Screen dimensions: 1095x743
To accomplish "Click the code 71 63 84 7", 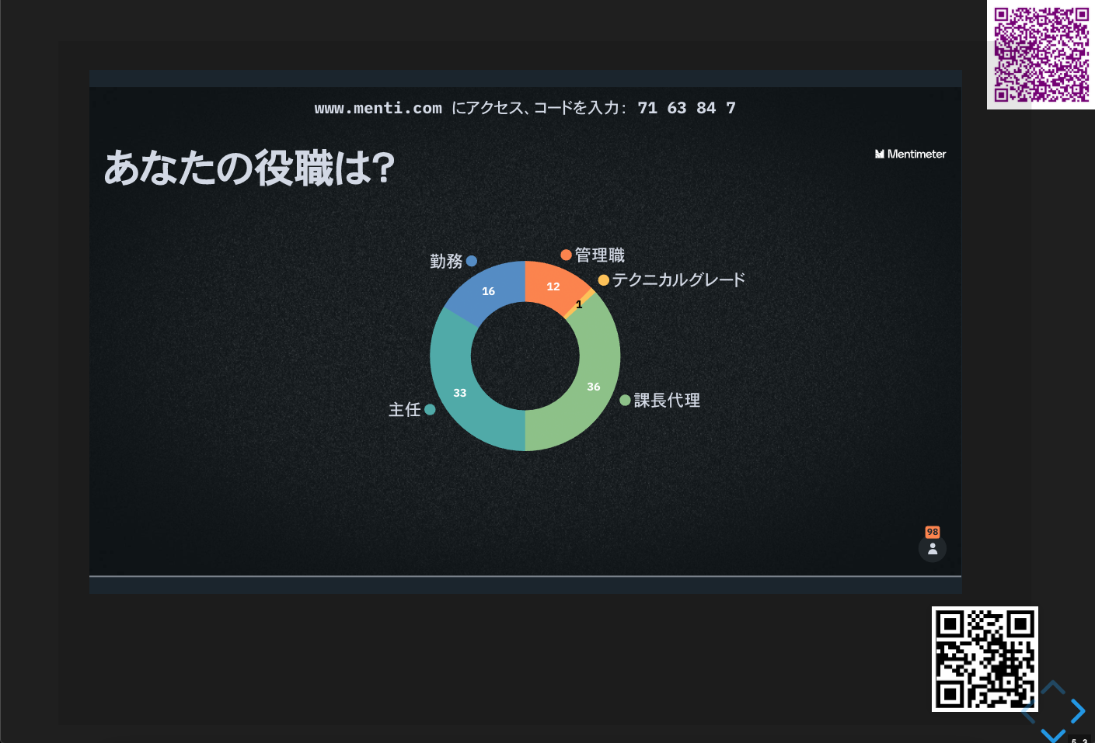I will pos(686,108).
